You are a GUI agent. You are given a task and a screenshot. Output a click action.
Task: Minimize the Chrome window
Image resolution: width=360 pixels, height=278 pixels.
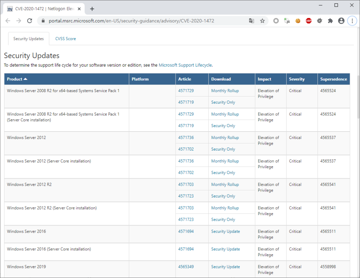[x=320, y=5]
